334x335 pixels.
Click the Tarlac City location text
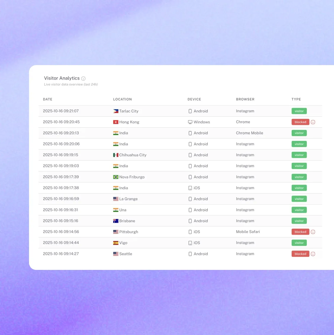point(129,111)
